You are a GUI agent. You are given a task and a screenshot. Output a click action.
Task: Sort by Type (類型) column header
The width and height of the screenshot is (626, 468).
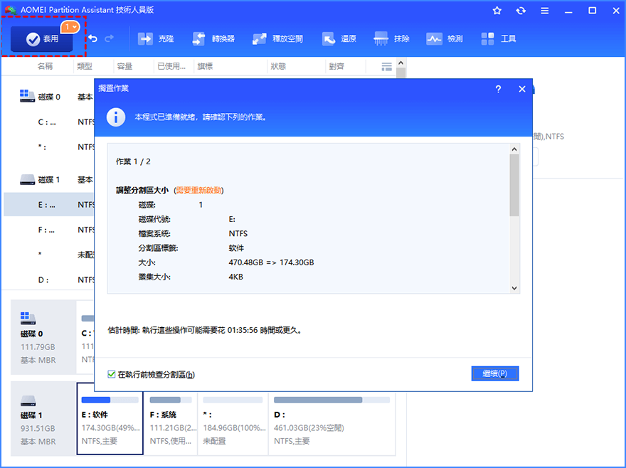[85, 66]
